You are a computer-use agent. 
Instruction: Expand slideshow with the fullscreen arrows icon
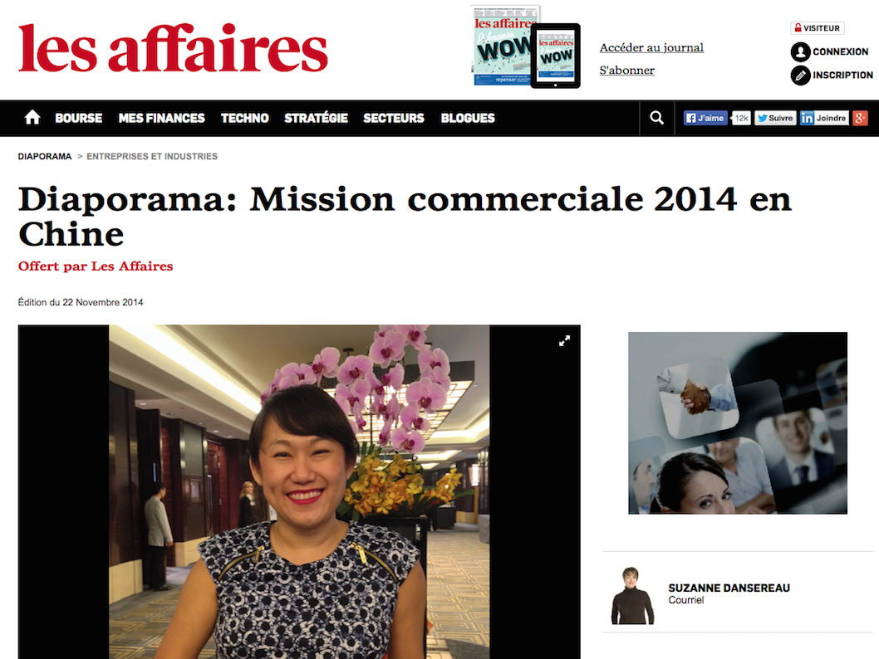(564, 341)
